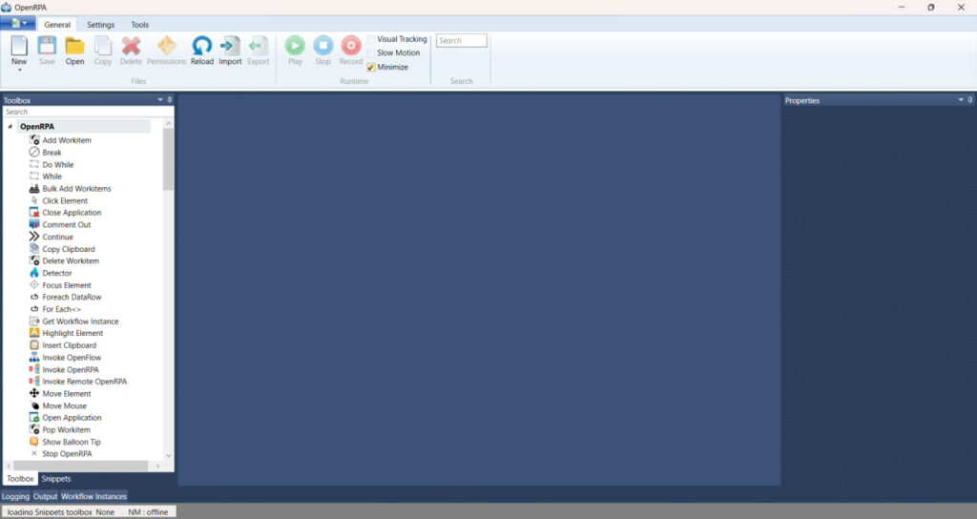The width and height of the screenshot is (977, 519).
Task: Select the Continue activity
Action: [x=52, y=237]
